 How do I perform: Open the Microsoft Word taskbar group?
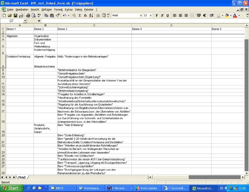point(119,188)
